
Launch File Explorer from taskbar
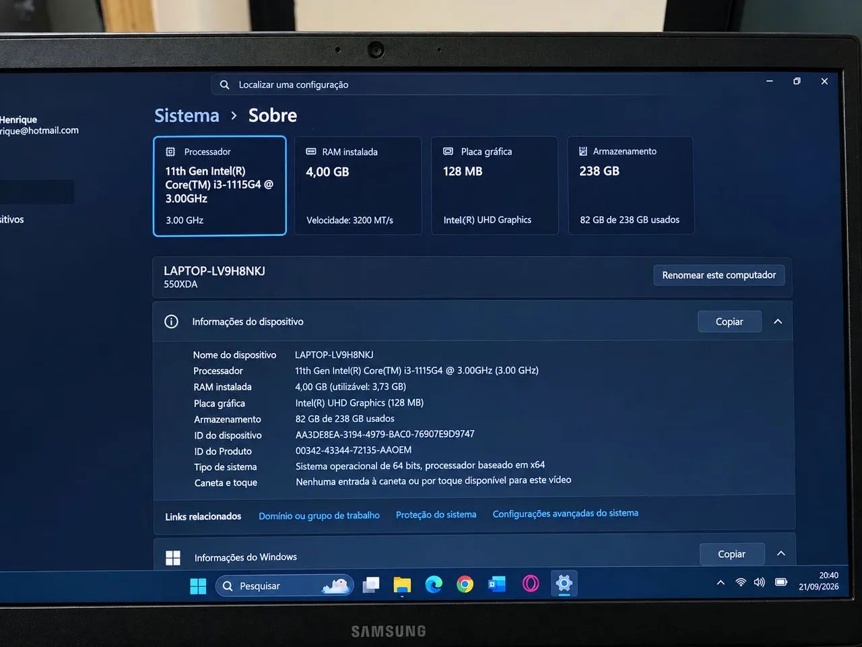pyautogui.click(x=402, y=585)
